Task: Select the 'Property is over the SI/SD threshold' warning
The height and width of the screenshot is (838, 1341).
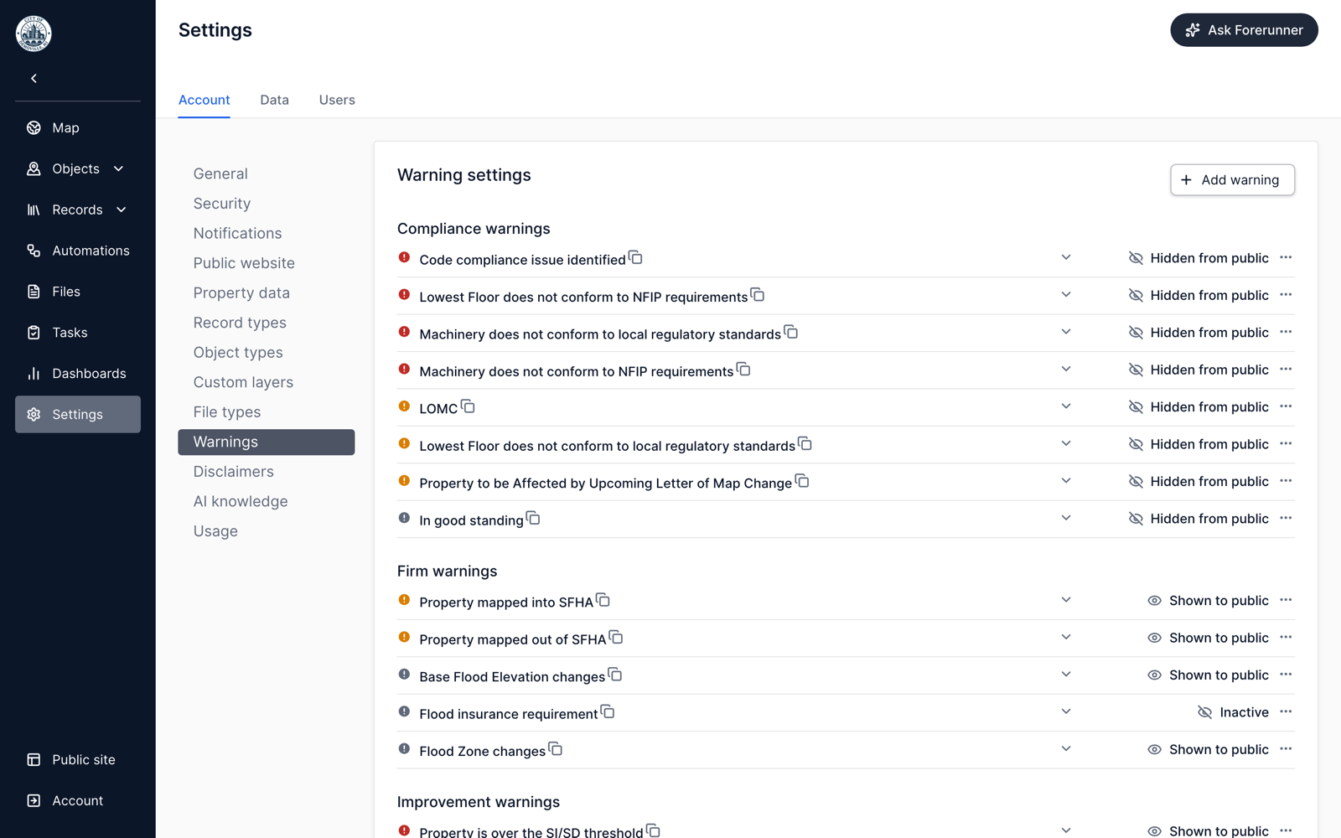Action: click(x=531, y=831)
